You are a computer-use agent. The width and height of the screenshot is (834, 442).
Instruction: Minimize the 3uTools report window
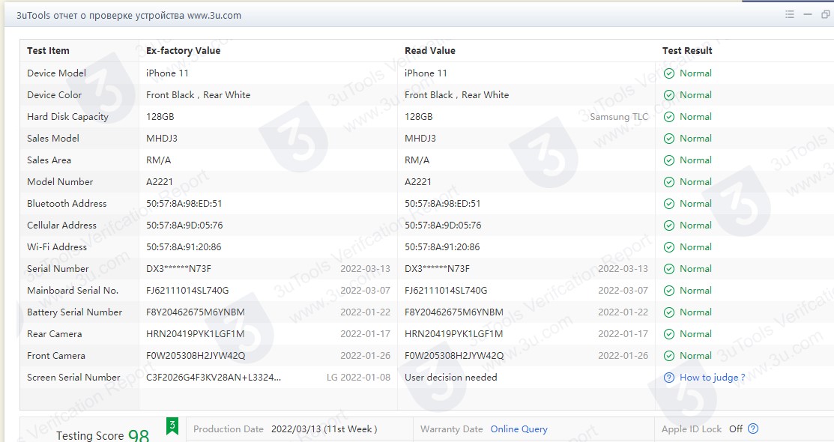point(808,14)
